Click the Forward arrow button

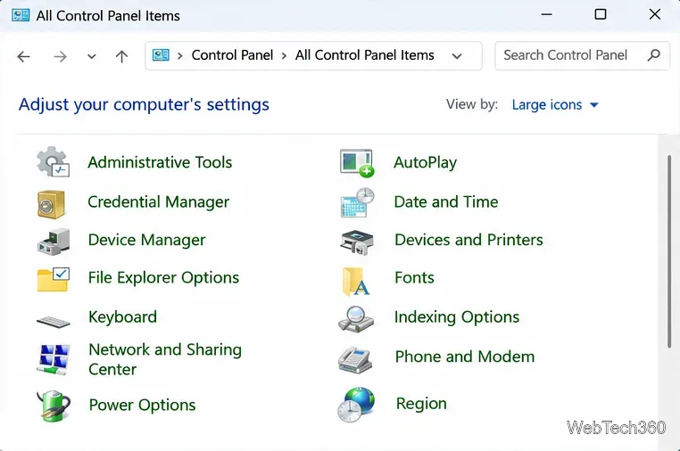(x=60, y=56)
